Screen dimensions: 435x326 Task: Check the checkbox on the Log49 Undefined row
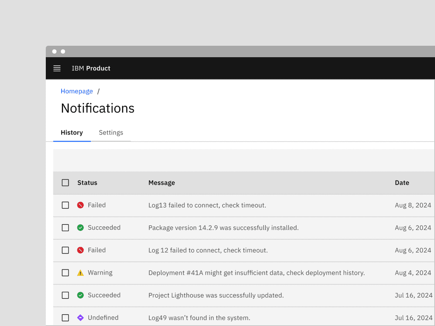65,318
